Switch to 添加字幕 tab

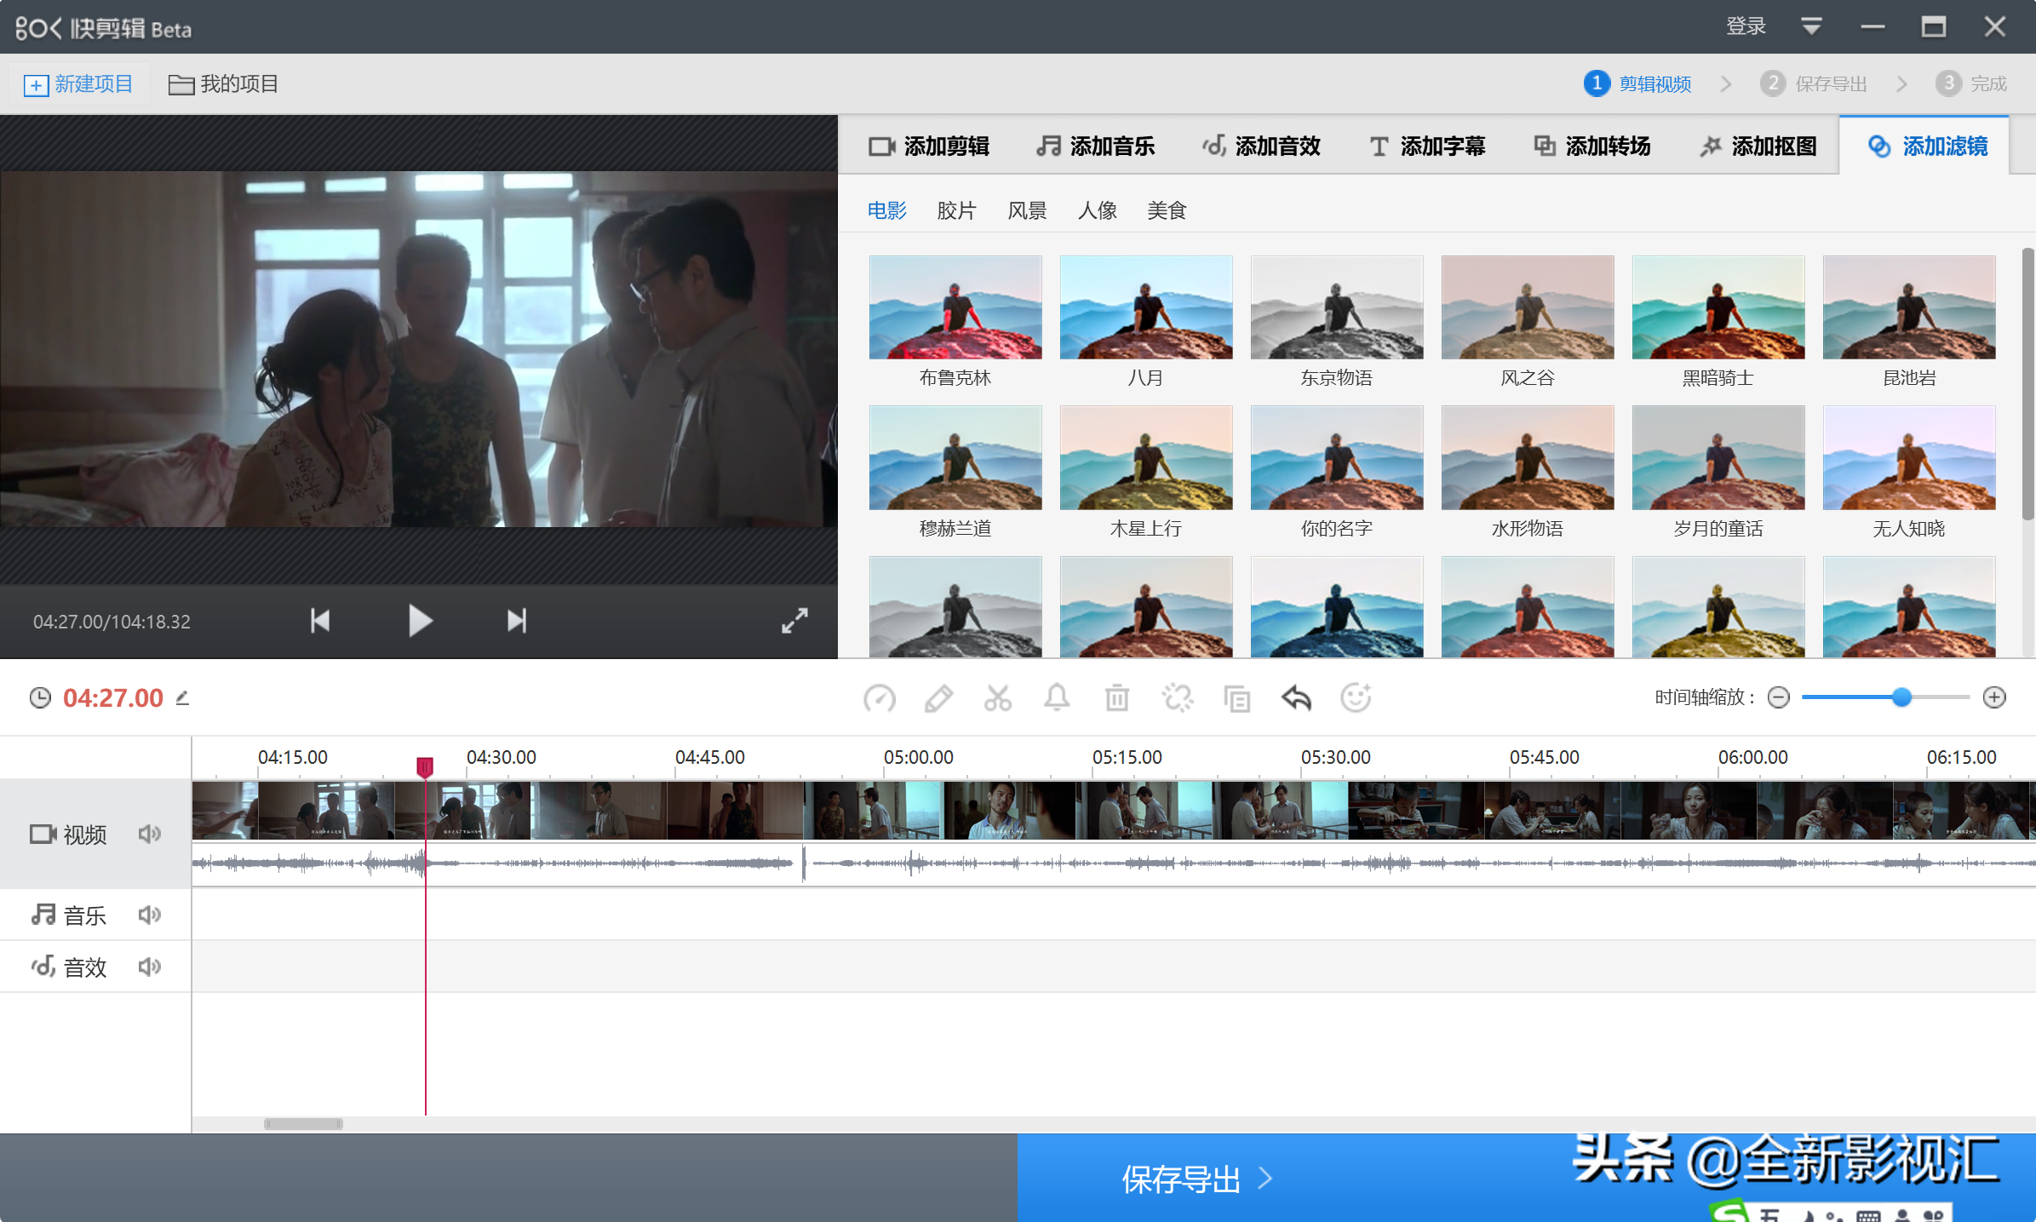tap(1427, 146)
